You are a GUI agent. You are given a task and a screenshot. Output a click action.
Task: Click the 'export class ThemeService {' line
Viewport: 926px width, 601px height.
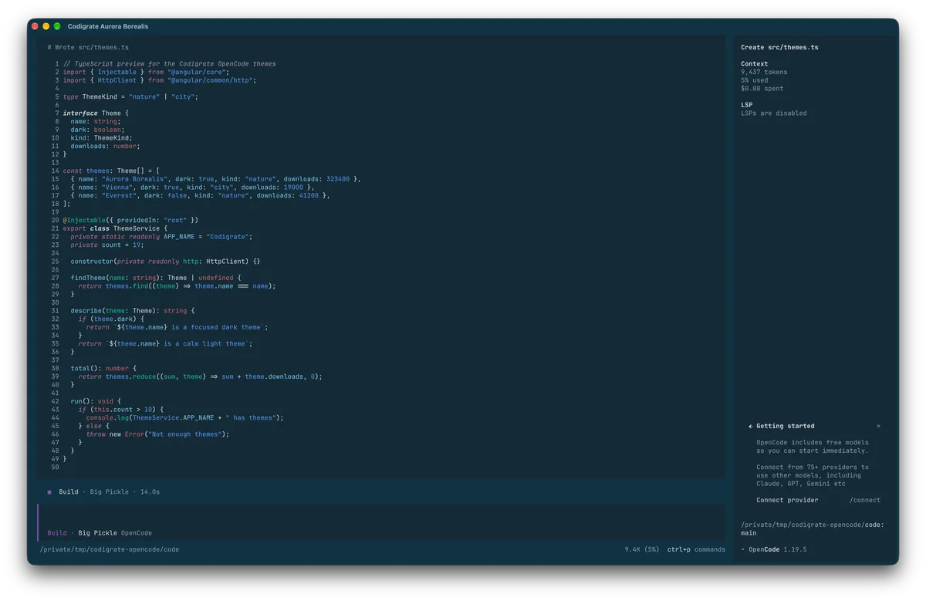pyautogui.click(x=115, y=228)
